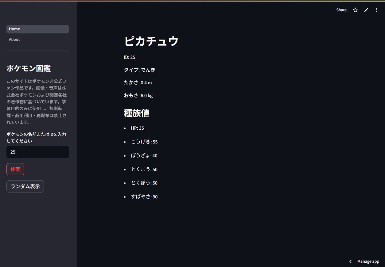Click the ID: 25 text
The width and height of the screenshot is (385, 267).
click(x=130, y=57)
